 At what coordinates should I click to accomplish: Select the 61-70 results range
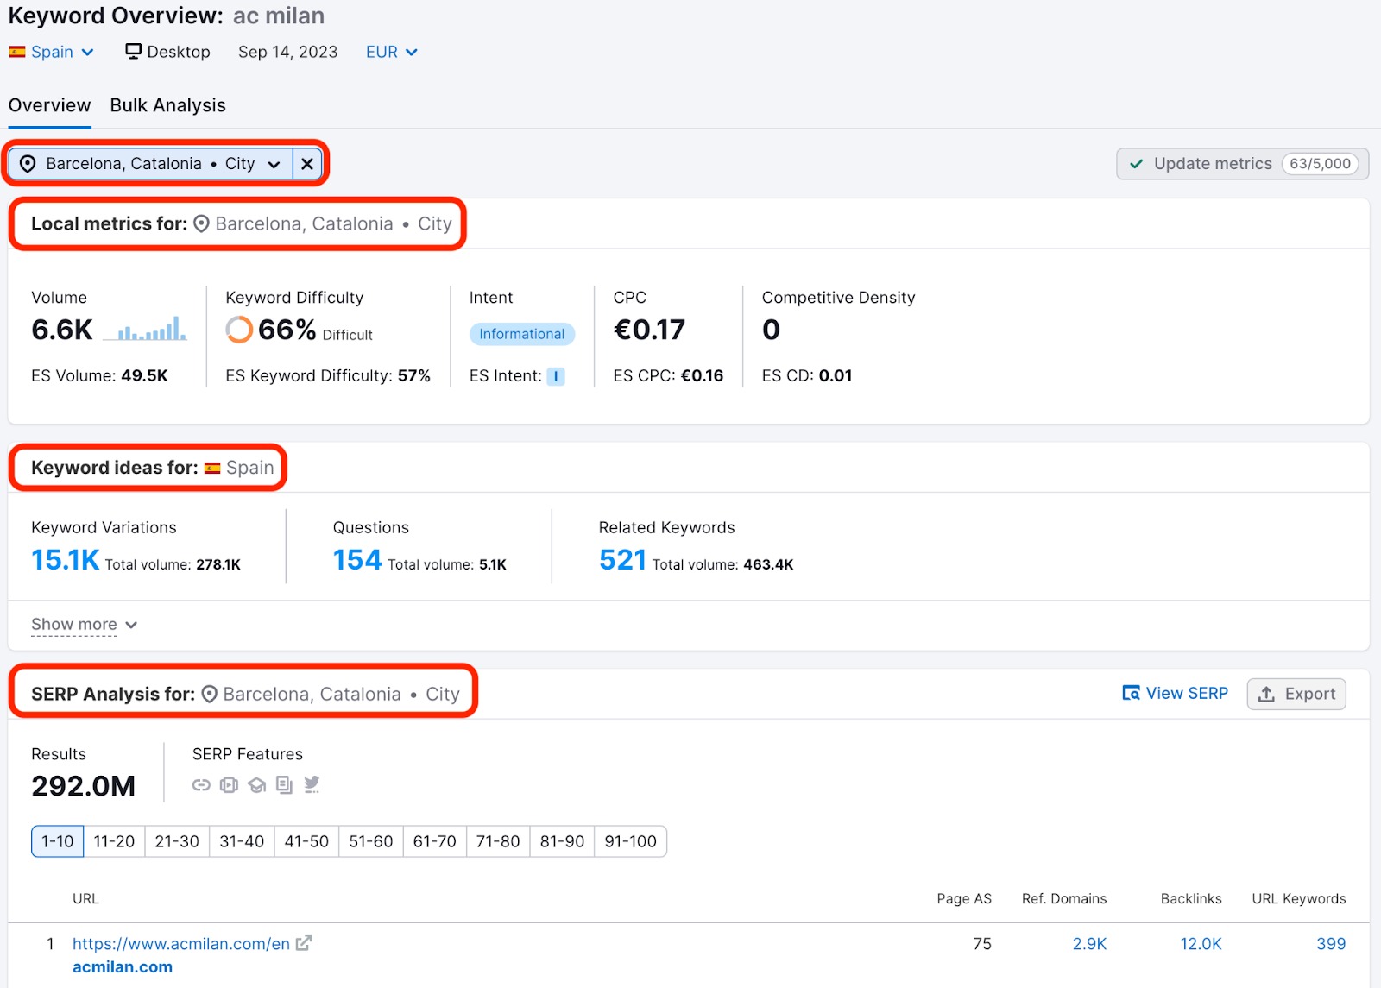click(x=434, y=841)
